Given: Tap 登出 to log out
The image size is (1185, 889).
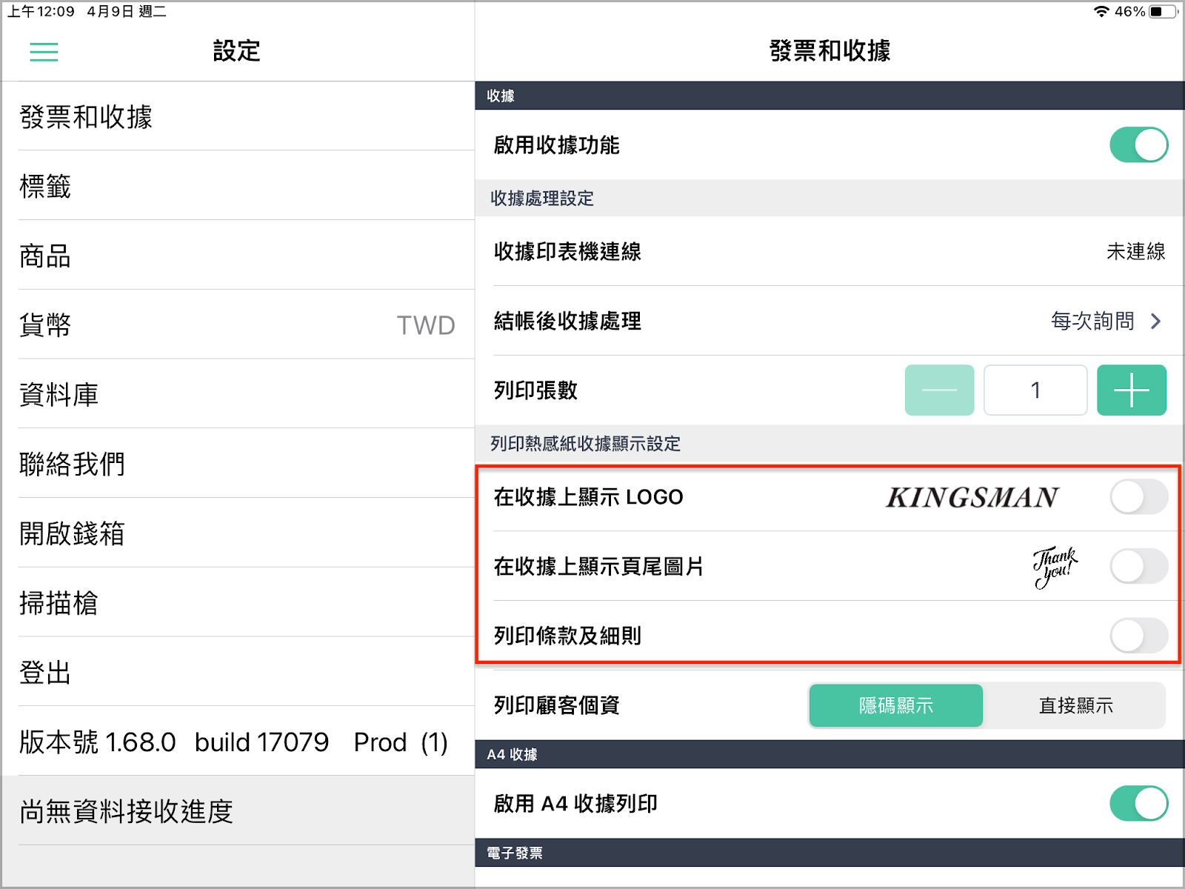Looking at the screenshot, I should click(x=238, y=672).
